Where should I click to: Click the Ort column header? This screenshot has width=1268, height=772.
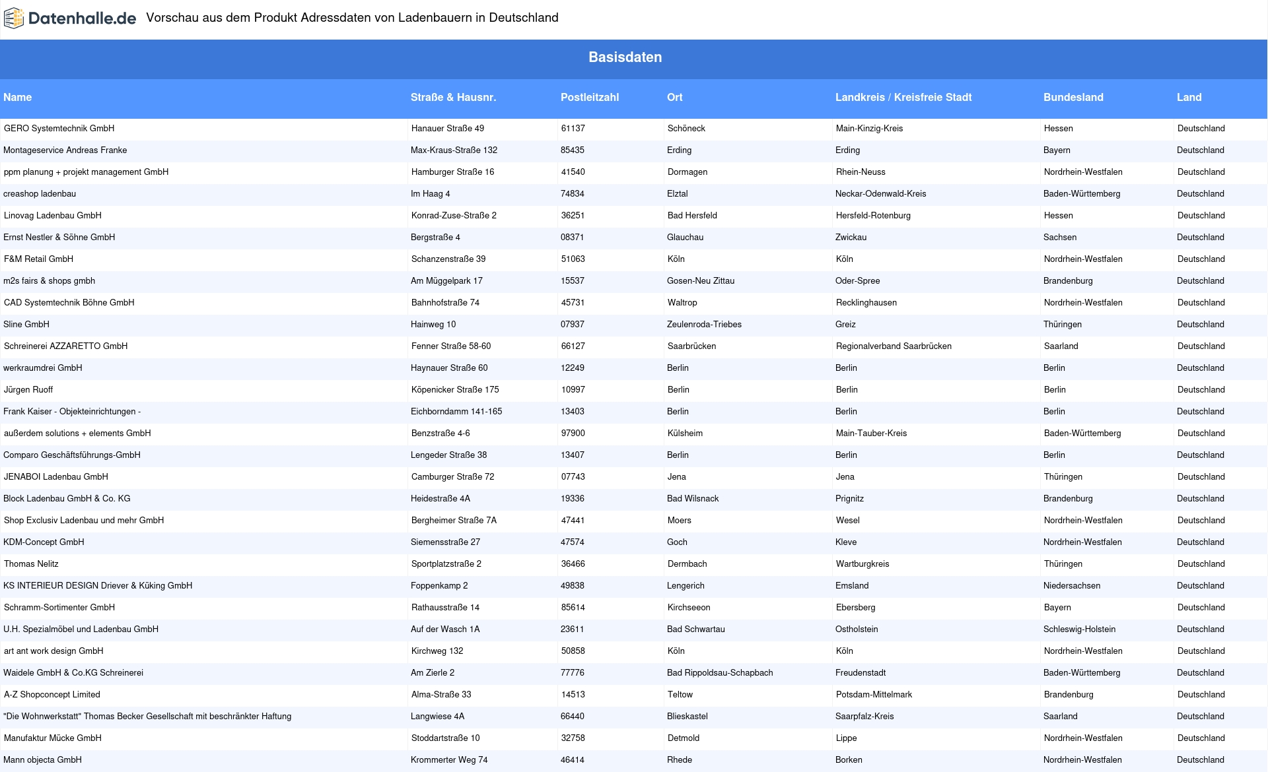tap(674, 97)
